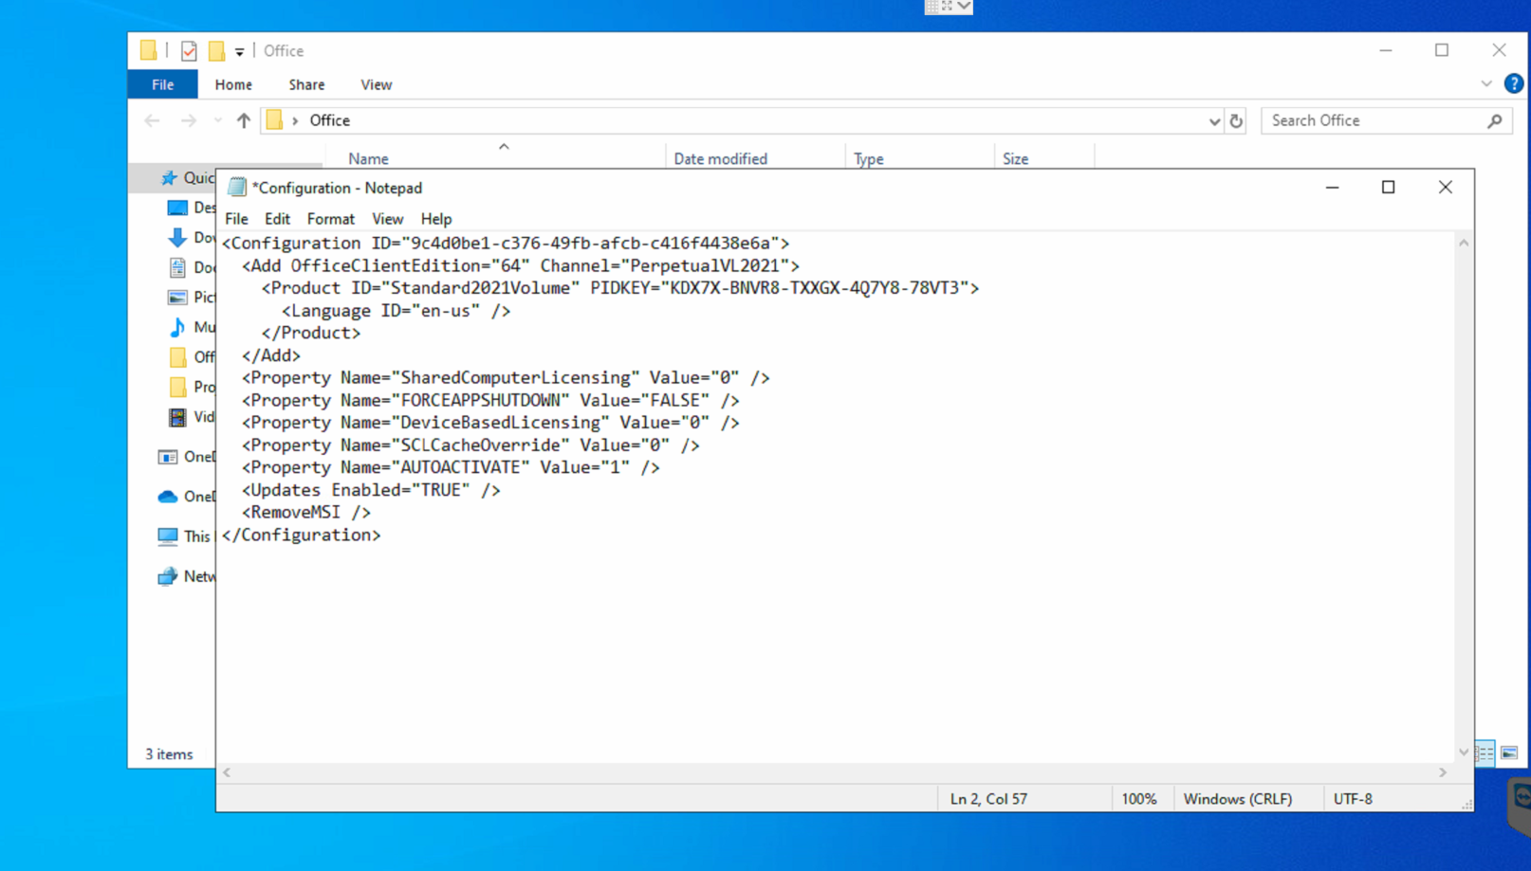Expand the address bar history dropdown

(1214, 121)
